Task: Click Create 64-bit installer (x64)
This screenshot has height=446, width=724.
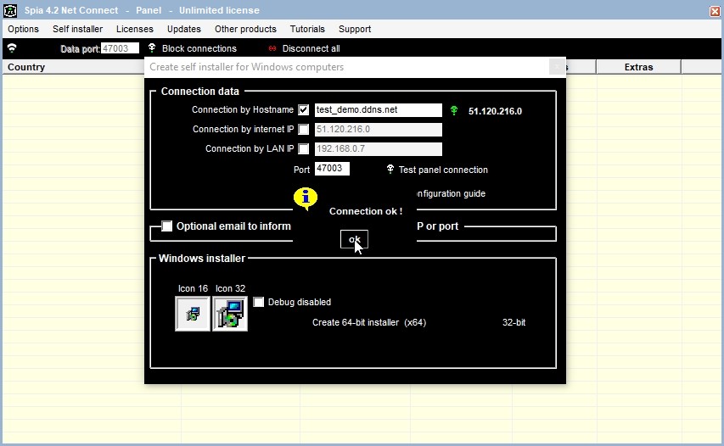Action: coord(369,322)
